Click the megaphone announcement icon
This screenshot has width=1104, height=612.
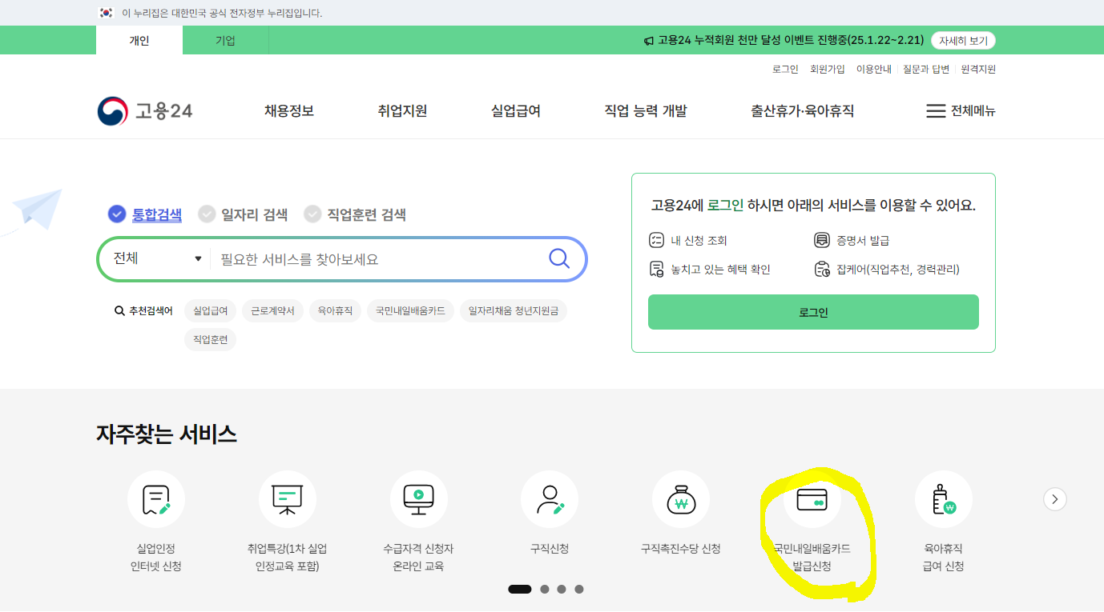[649, 41]
